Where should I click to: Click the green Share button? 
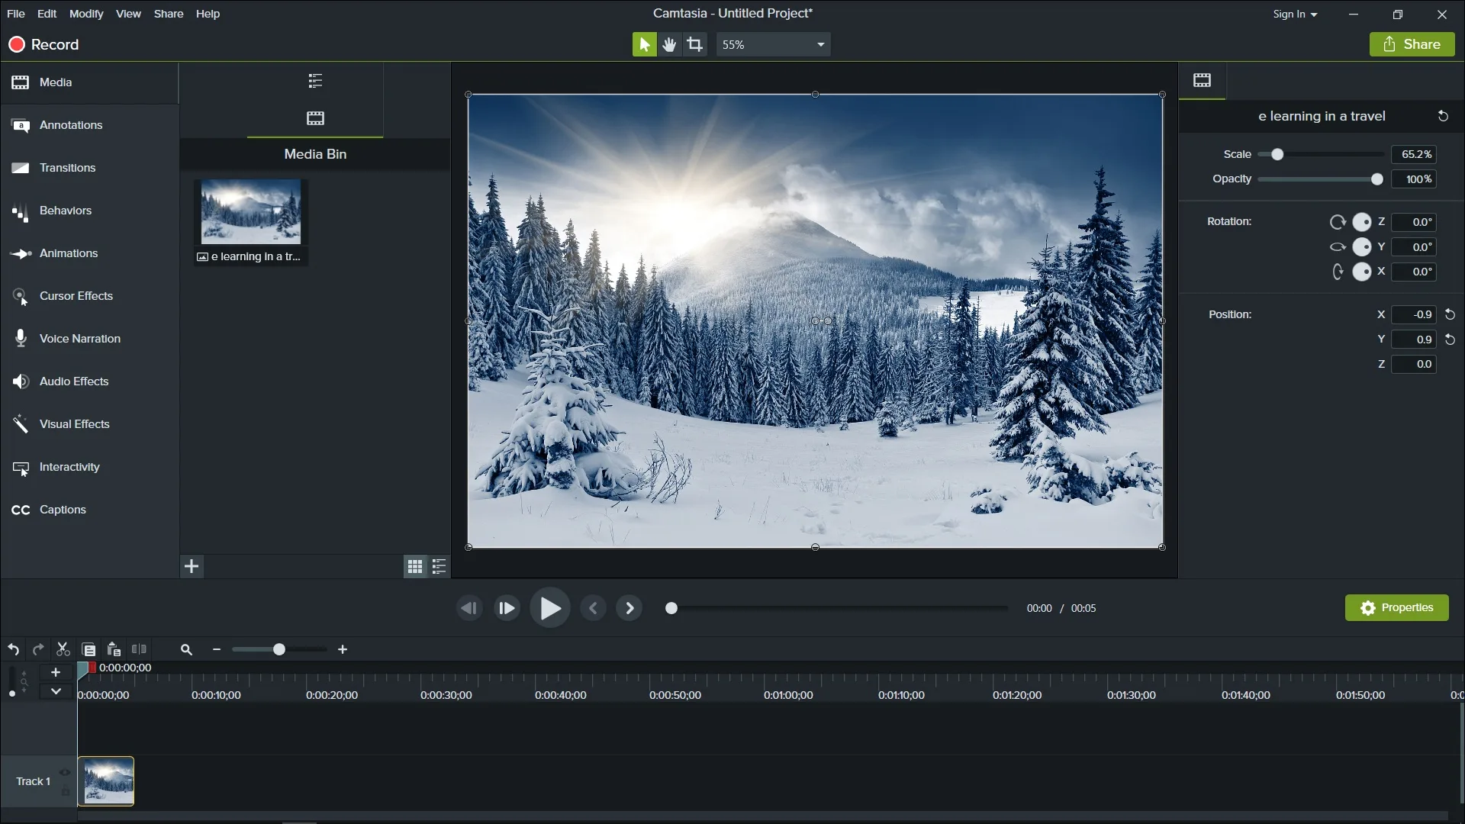[x=1412, y=45]
